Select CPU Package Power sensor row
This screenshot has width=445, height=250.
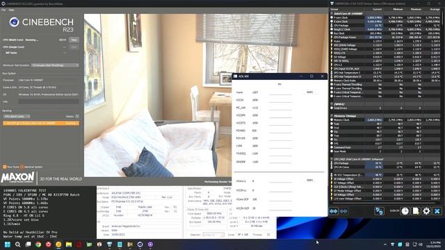[386, 37]
